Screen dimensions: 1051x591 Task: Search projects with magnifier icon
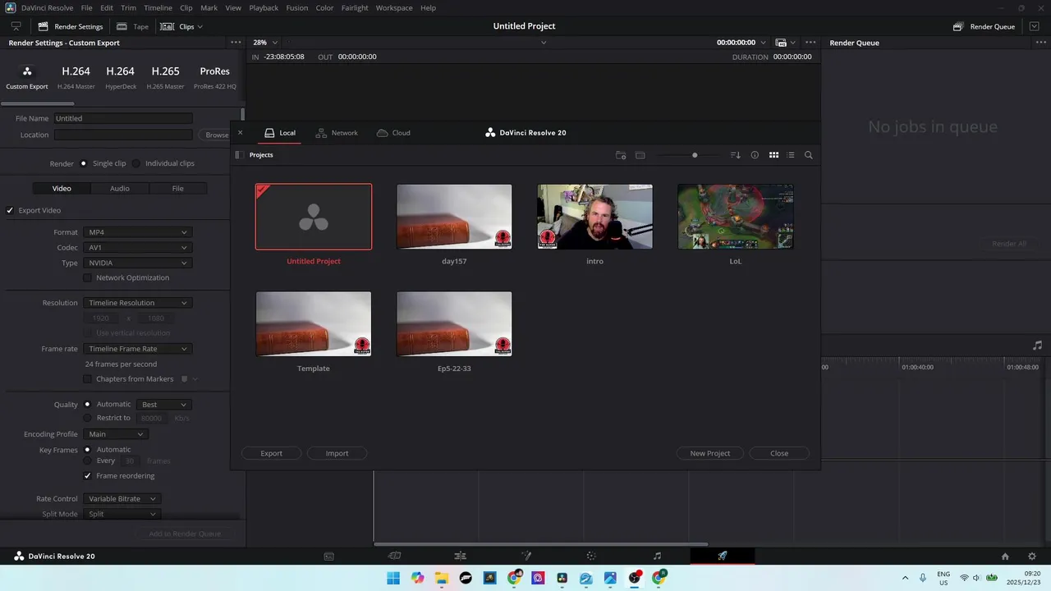809,155
